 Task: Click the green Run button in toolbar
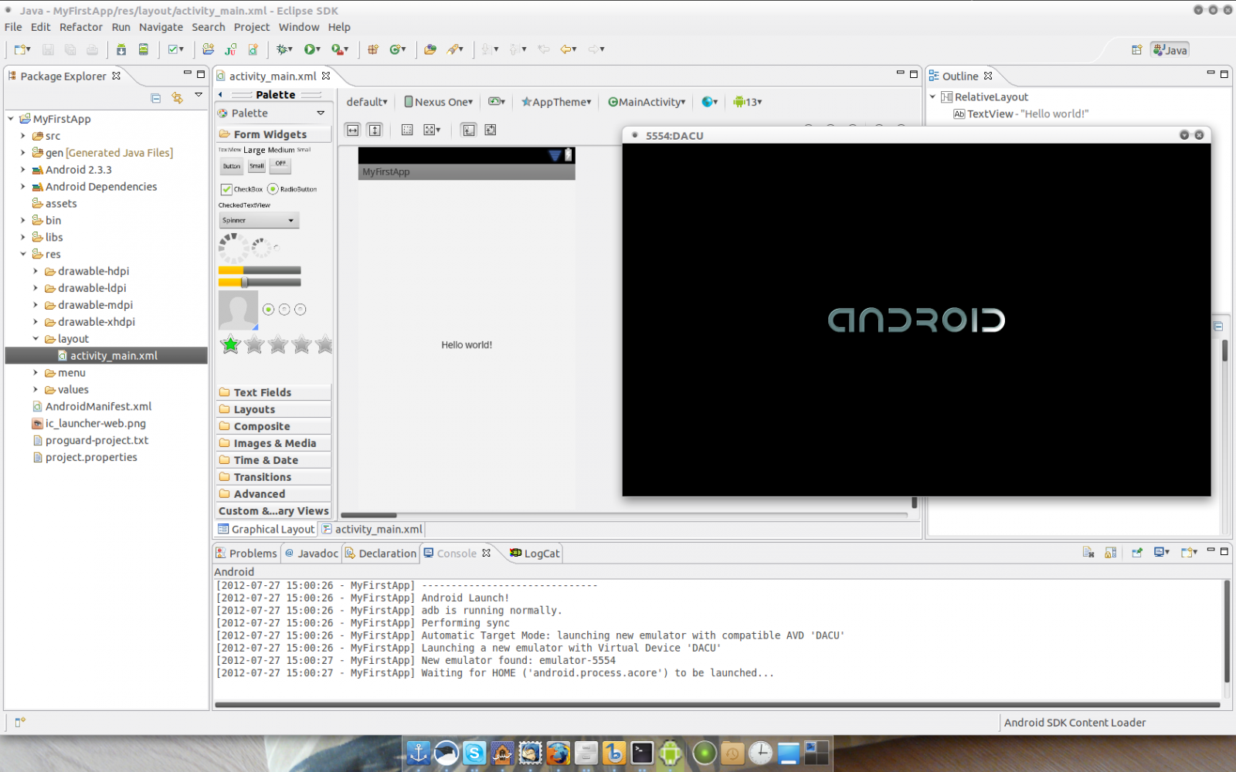(x=310, y=49)
